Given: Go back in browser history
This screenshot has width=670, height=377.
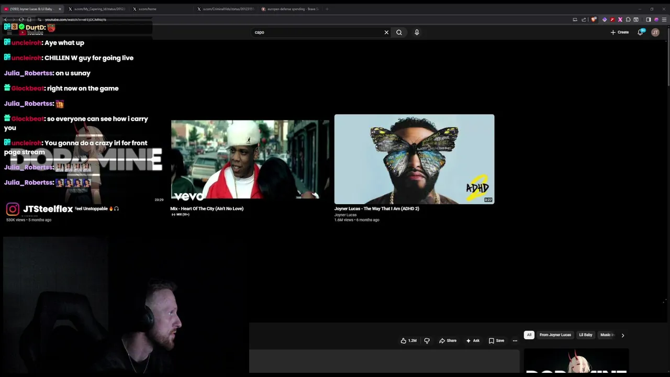Looking at the screenshot, I should point(5,19).
